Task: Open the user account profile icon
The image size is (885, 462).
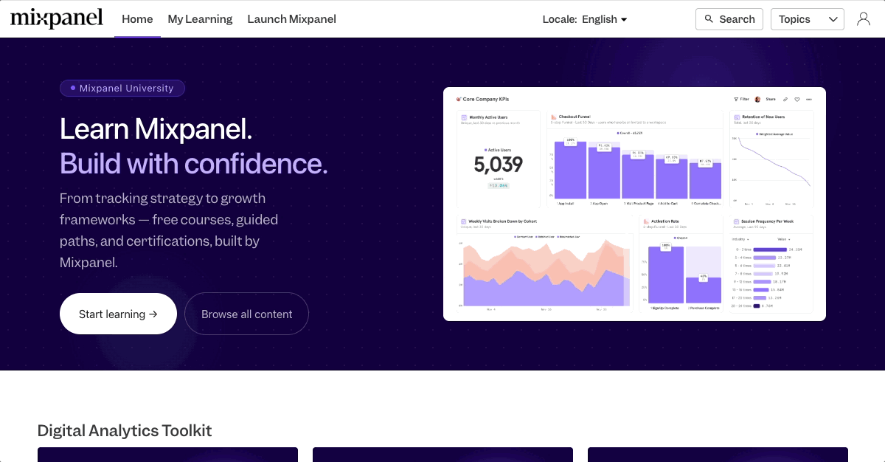Action: click(864, 19)
